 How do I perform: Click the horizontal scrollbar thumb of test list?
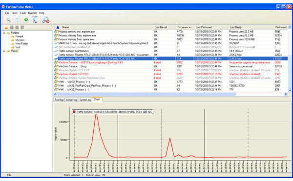point(146,94)
